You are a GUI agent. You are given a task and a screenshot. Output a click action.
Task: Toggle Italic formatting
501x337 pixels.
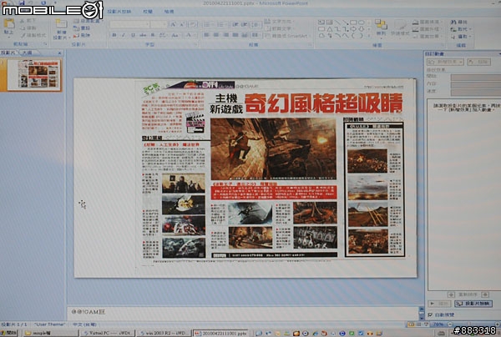point(124,35)
